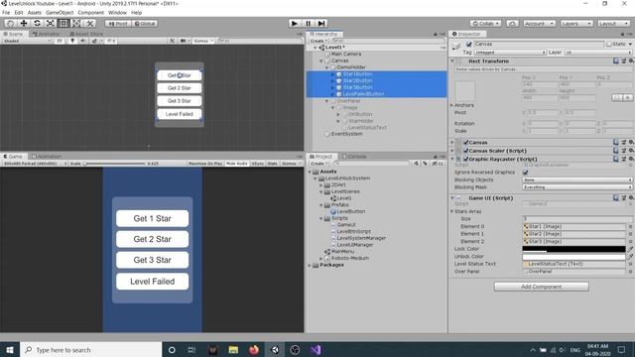Toggle the Pivot handle position button
This screenshot has height=357, width=635.
[118, 24]
